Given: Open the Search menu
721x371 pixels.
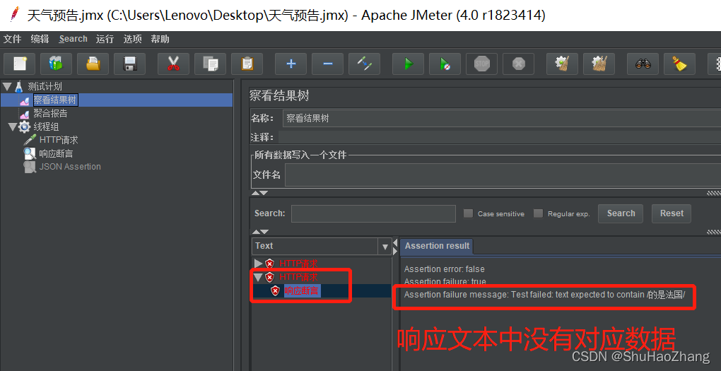Looking at the screenshot, I should click(73, 39).
